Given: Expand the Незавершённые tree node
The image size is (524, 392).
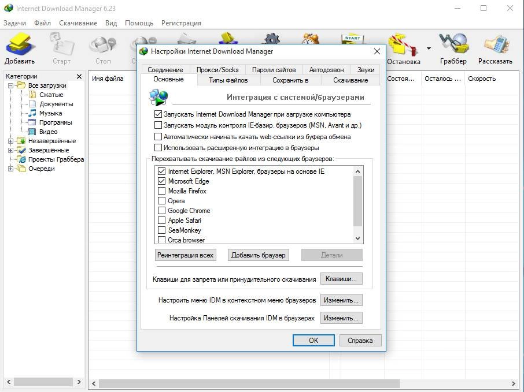Looking at the screenshot, I should 10,141.
